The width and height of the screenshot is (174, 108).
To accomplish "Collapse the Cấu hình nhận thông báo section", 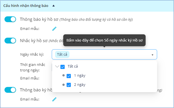I will [54, 6].
